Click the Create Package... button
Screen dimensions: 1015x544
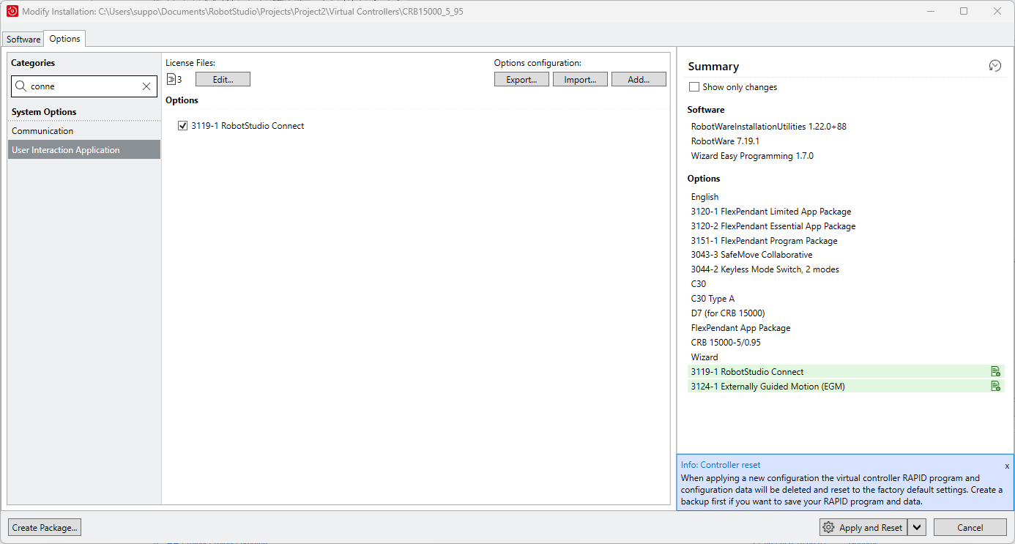pyautogui.click(x=45, y=527)
